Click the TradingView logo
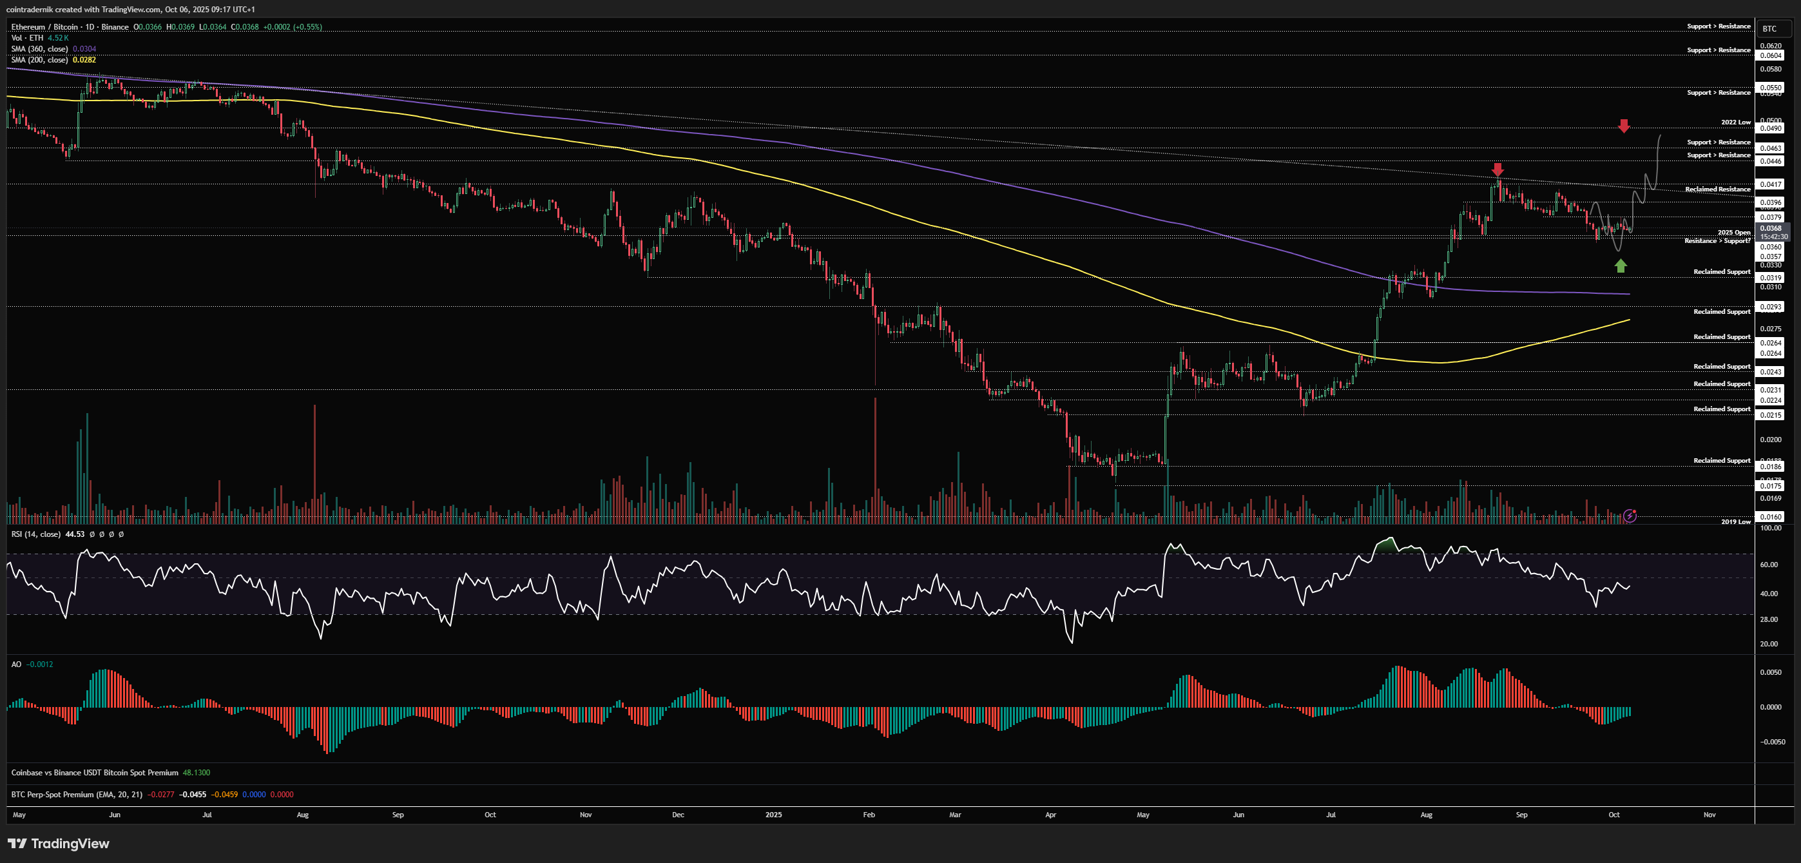Image resolution: width=1801 pixels, height=863 pixels. (x=59, y=844)
